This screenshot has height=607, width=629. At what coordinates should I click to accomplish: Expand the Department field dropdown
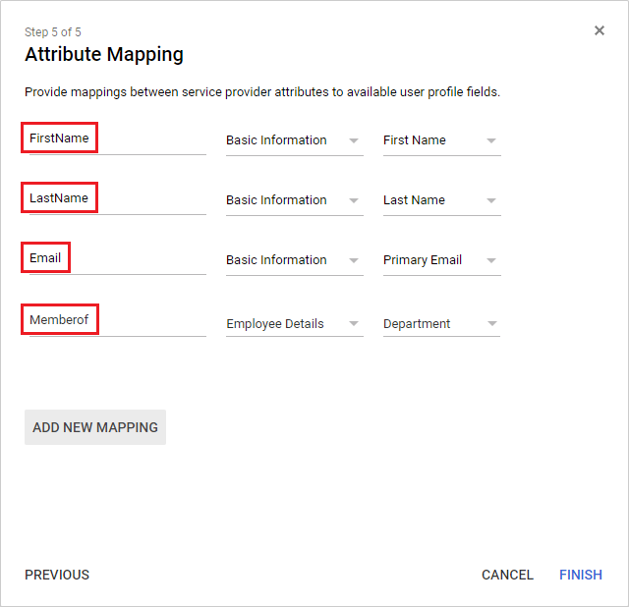click(440, 324)
